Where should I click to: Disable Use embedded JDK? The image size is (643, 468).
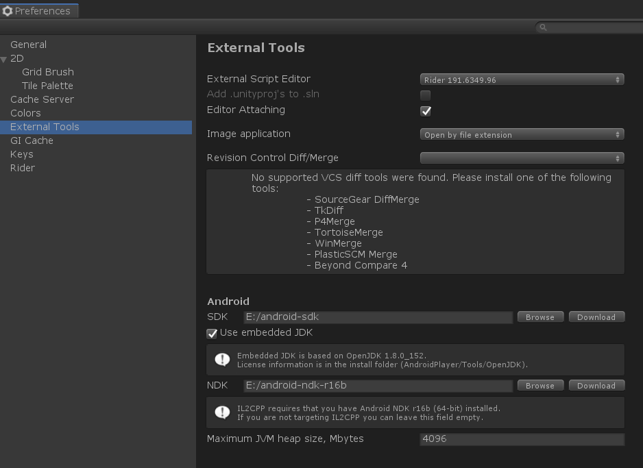click(x=211, y=332)
